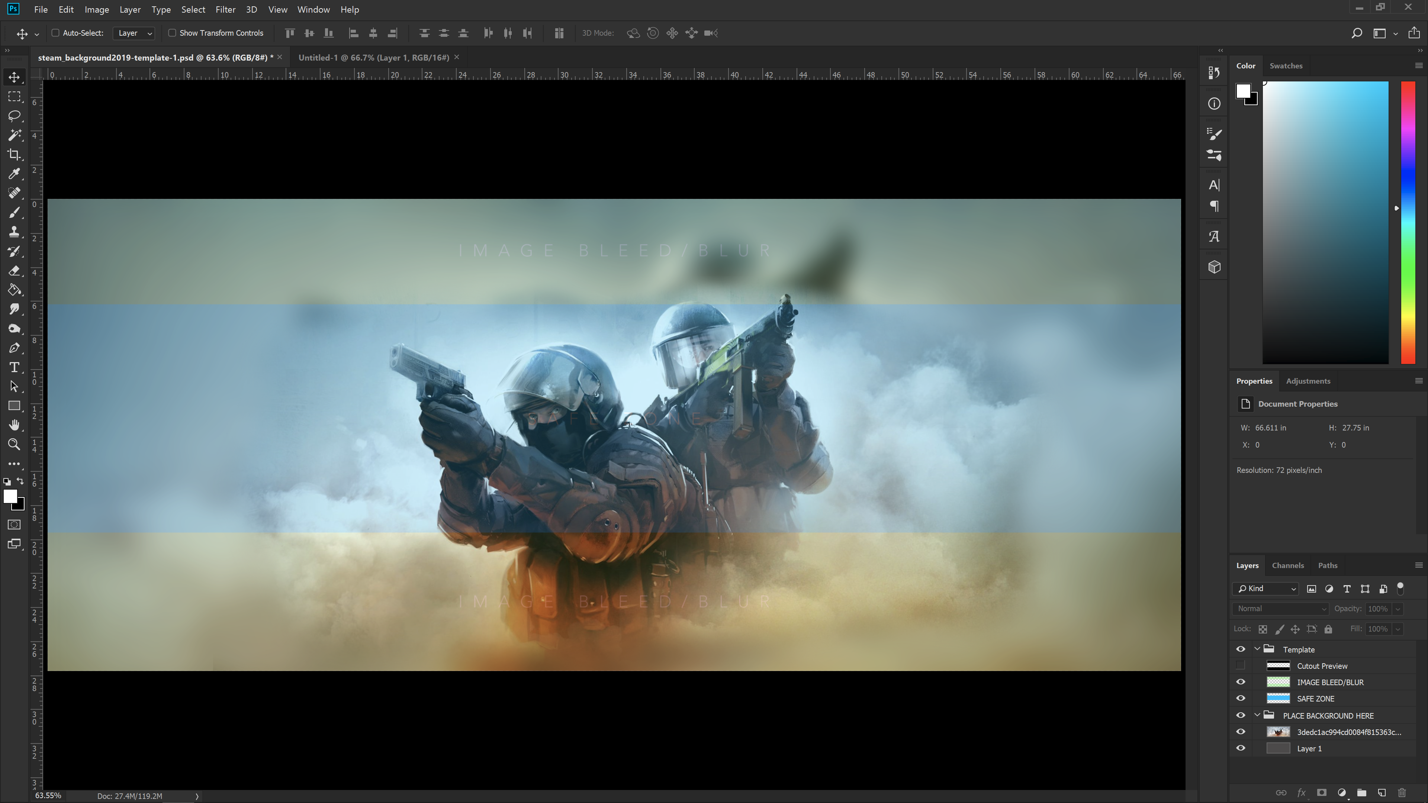The height and width of the screenshot is (803, 1428).
Task: Open the 3D panel cube icon
Action: click(x=1214, y=267)
